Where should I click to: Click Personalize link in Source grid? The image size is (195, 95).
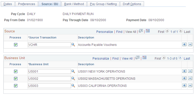tap(105, 32)
